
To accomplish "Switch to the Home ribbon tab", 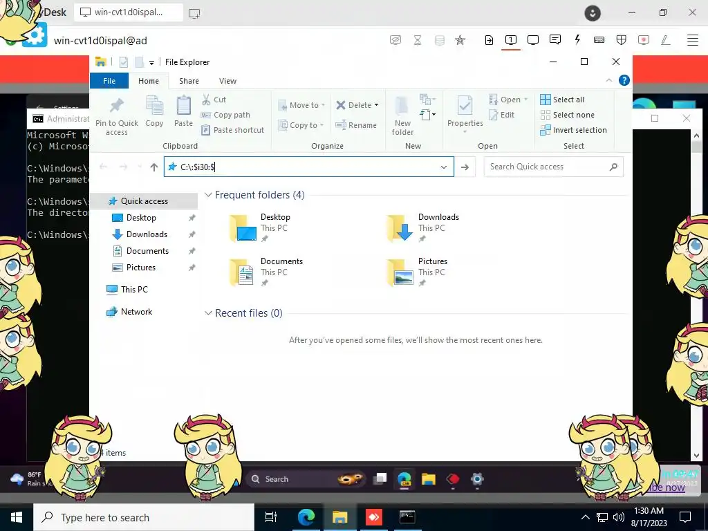I will 149,81.
